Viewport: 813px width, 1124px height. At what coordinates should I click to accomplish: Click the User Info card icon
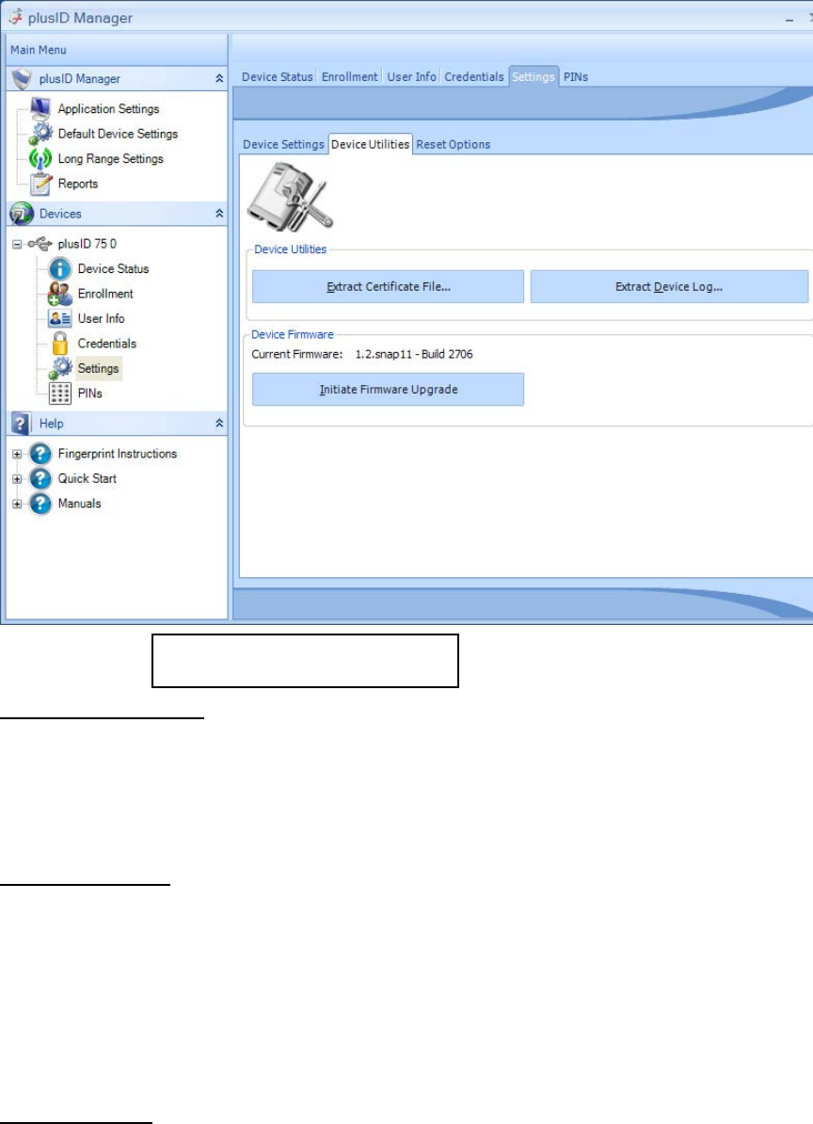pyautogui.click(x=59, y=318)
